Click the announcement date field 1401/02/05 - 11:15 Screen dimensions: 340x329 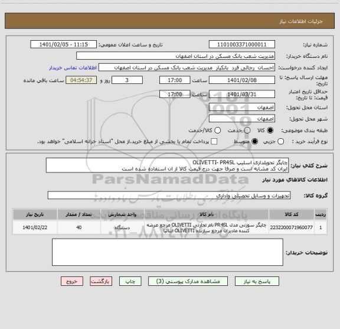tap(64, 44)
